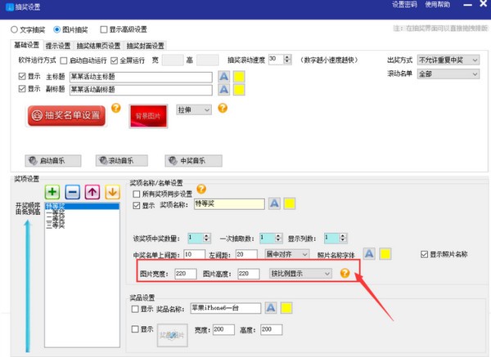Pick color from 副标题 yellow swatch
The image size is (491, 357).
(240, 90)
